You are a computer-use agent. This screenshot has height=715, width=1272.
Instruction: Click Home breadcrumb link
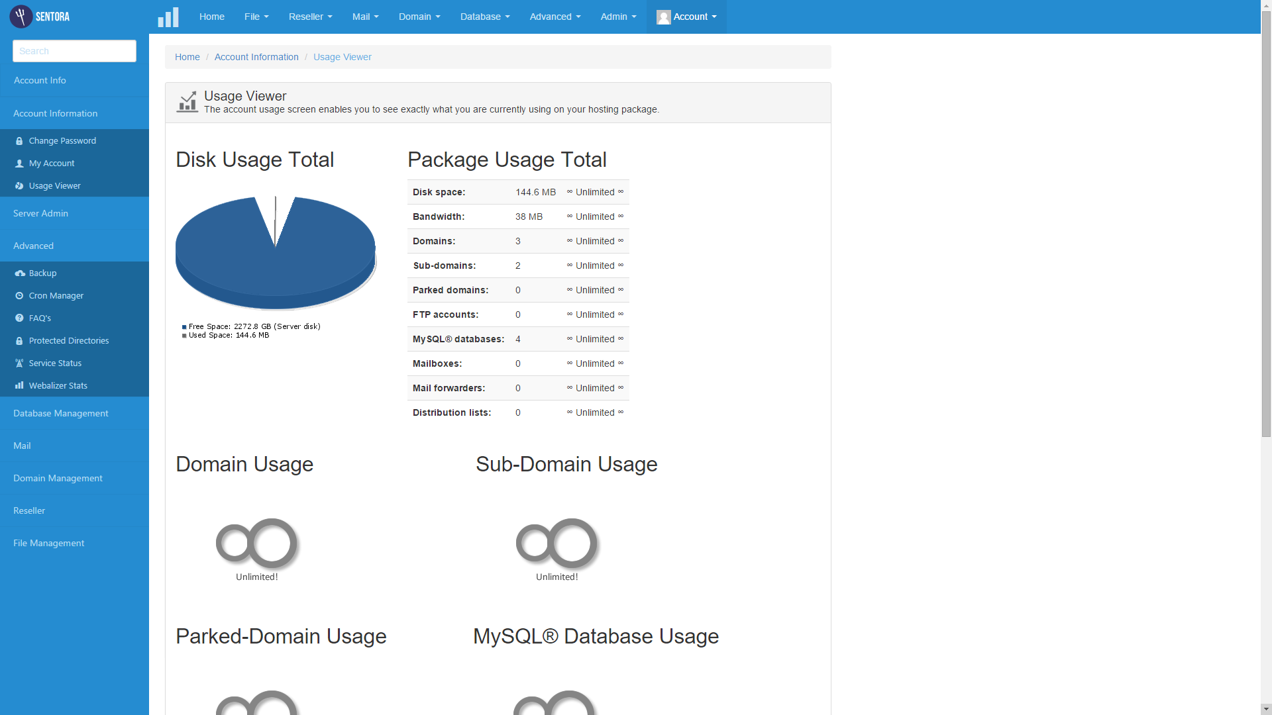click(187, 57)
